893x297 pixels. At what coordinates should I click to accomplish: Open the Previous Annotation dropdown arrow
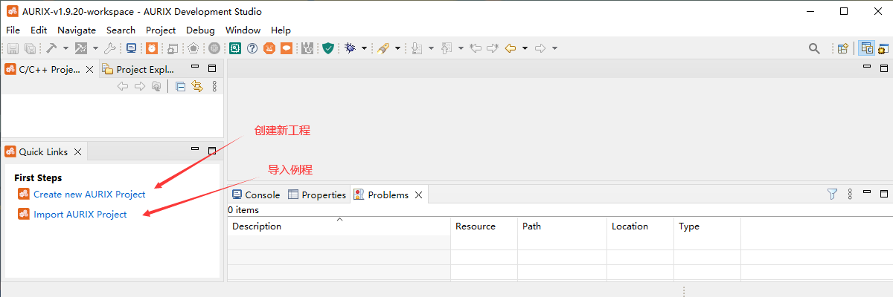coord(461,48)
